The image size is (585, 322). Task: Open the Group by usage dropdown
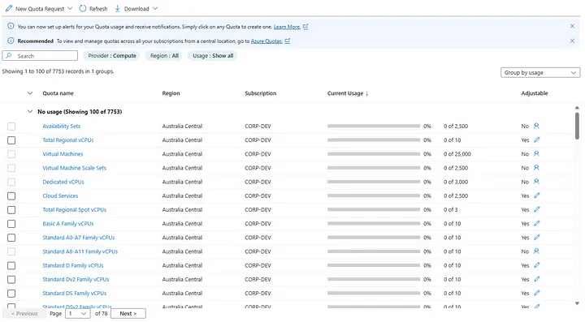click(x=540, y=72)
